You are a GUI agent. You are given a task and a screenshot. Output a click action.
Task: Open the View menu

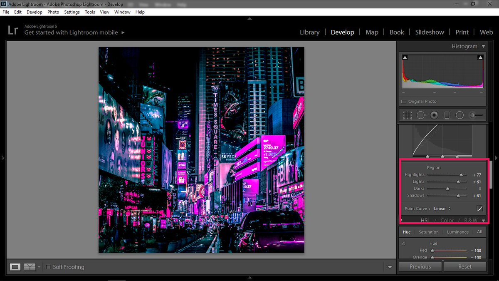(x=105, y=12)
